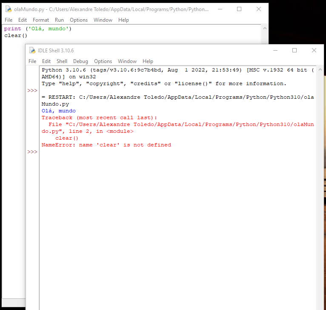The height and width of the screenshot is (310, 326).
Task: Open the File menu in olaMundo.py editor
Action: (x=9, y=20)
